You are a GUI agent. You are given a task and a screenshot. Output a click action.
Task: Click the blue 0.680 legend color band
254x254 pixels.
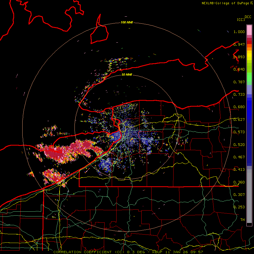pyautogui.click(x=249, y=107)
